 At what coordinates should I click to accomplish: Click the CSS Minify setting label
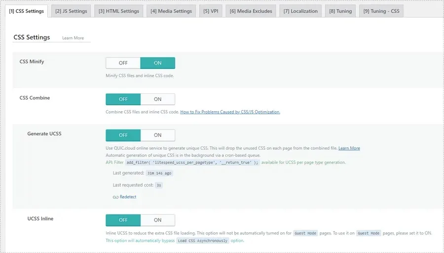tap(32, 62)
